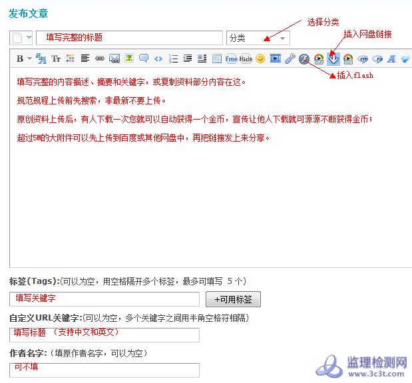Click the author name input field
This screenshot has height=383, width=412.
point(104,370)
